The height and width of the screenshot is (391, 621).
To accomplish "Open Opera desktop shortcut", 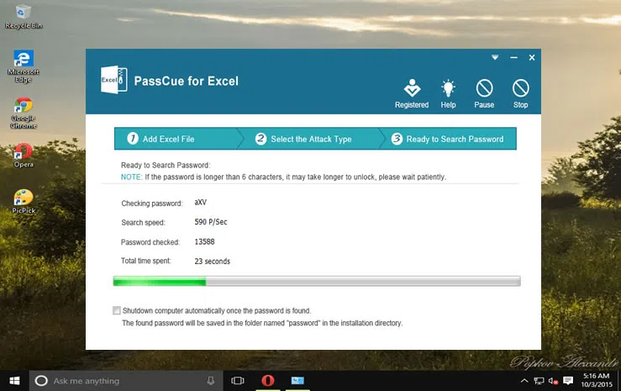I will pyautogui.click(x=24, y=156).
